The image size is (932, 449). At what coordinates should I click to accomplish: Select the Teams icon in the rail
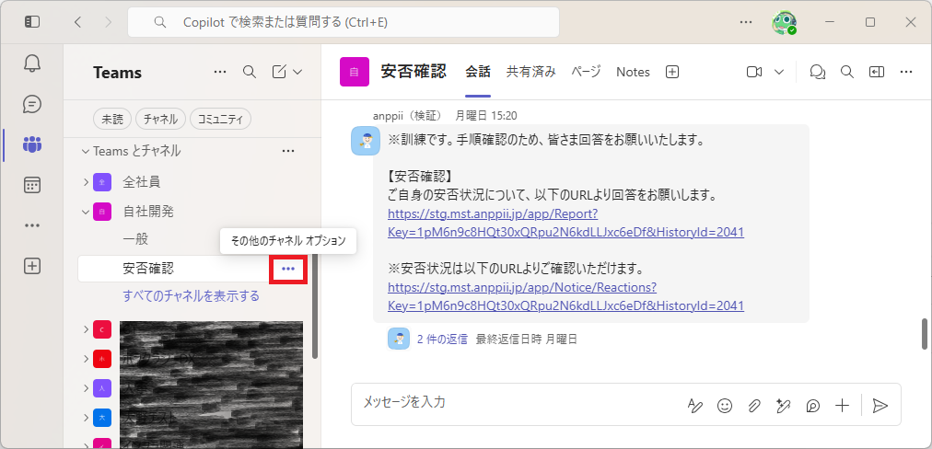click(32, 144)
